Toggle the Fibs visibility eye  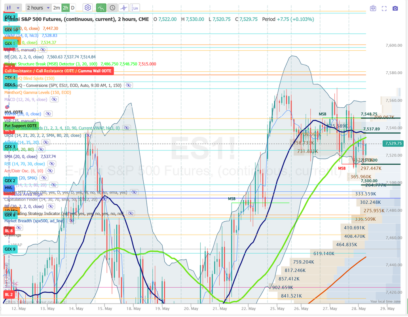tap(19, 228)
